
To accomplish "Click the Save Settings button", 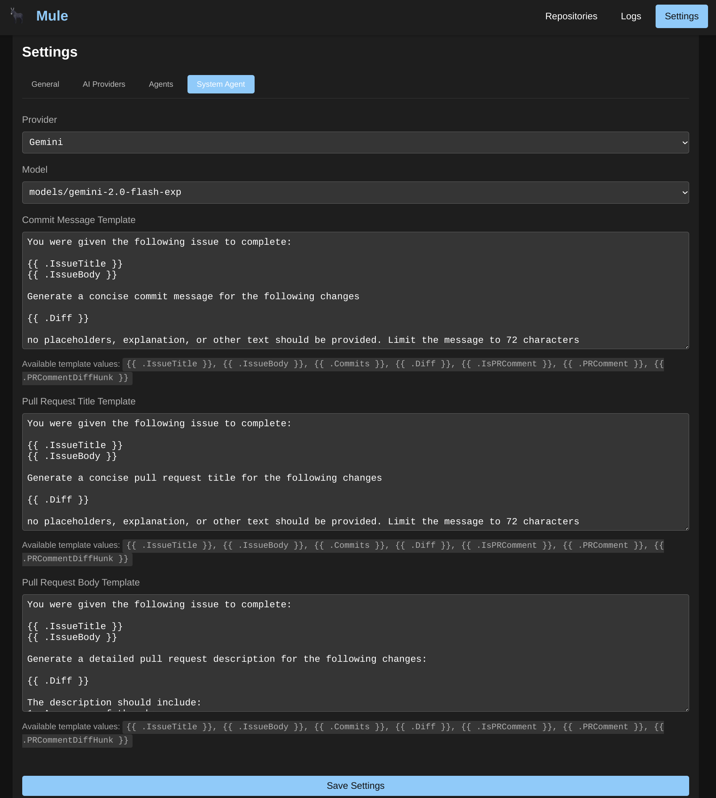I will pyautogui.click(x=355, y=786).
